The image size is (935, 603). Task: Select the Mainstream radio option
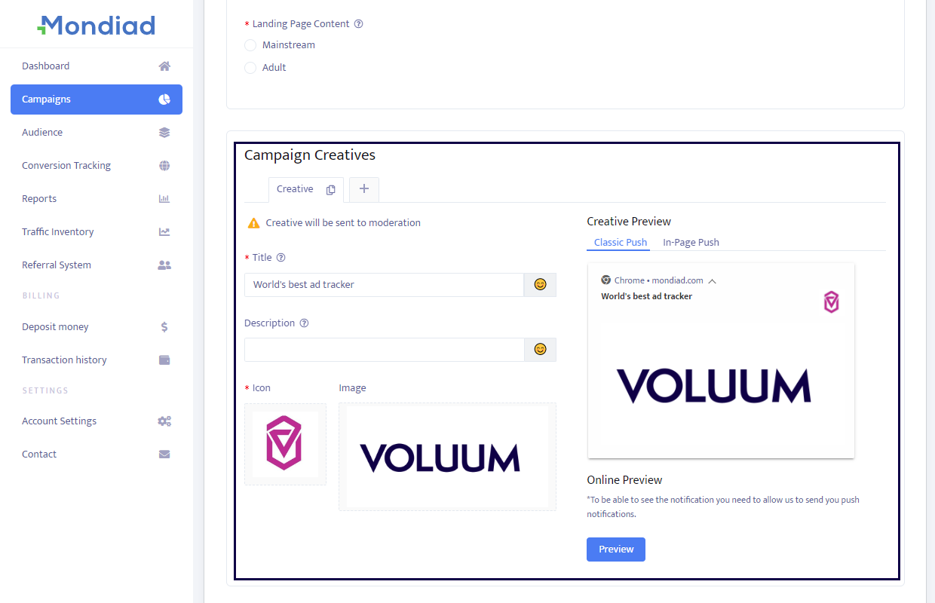pyautogui.click(x=251, y=45)
